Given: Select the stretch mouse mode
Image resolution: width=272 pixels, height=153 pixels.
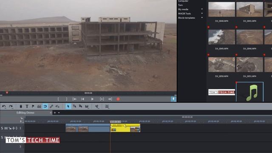Looking at the screenshot, I should [x=87, y=106].
